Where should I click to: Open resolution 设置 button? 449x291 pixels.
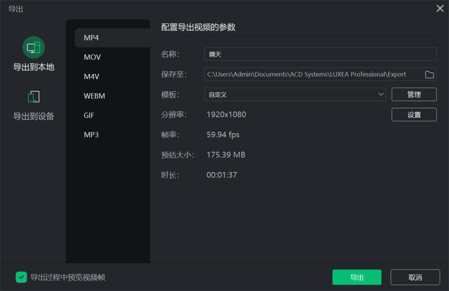point(414,115)
